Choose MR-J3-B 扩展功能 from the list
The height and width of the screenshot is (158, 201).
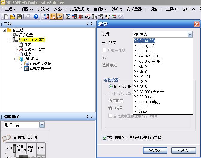163,61
